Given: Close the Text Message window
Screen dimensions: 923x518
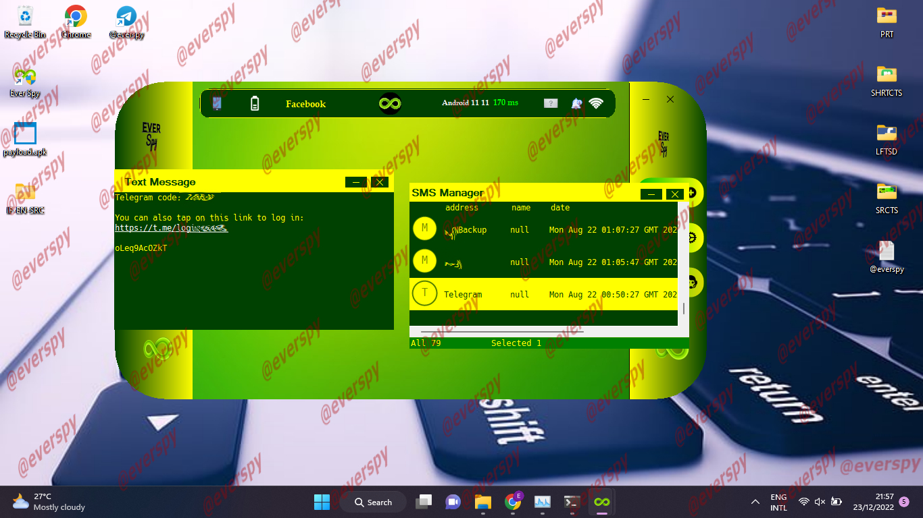Looking at the screenshot, I should click(x=380, y=182).
